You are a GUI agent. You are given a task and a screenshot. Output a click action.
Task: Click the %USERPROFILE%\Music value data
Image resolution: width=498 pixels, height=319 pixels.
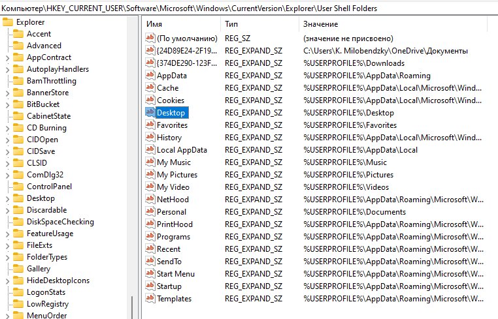coord(345,162)
